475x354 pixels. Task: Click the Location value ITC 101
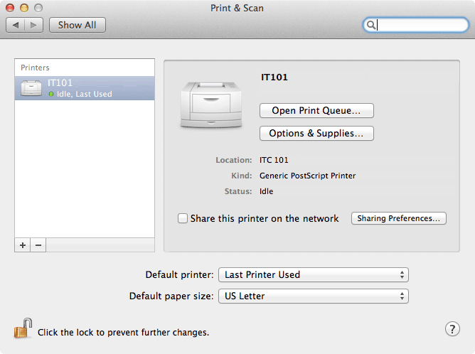point(274,160)
